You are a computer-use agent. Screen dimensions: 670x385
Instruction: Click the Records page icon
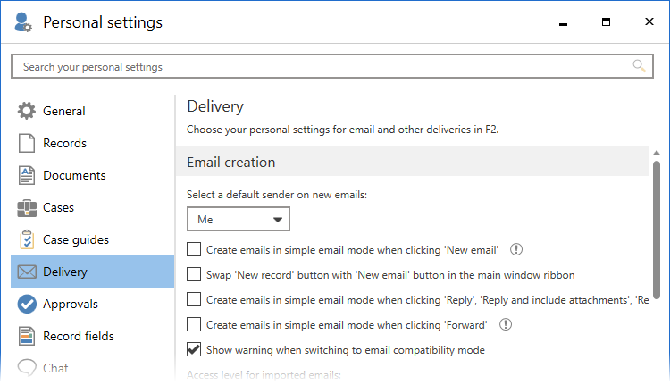pyautogui.click(x=27, y=144)
